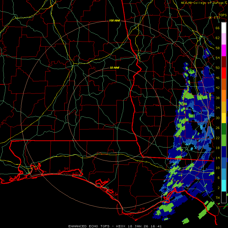Pick the dark orange legend swatch
Screen dimensions: 228x228
[224, 84]
